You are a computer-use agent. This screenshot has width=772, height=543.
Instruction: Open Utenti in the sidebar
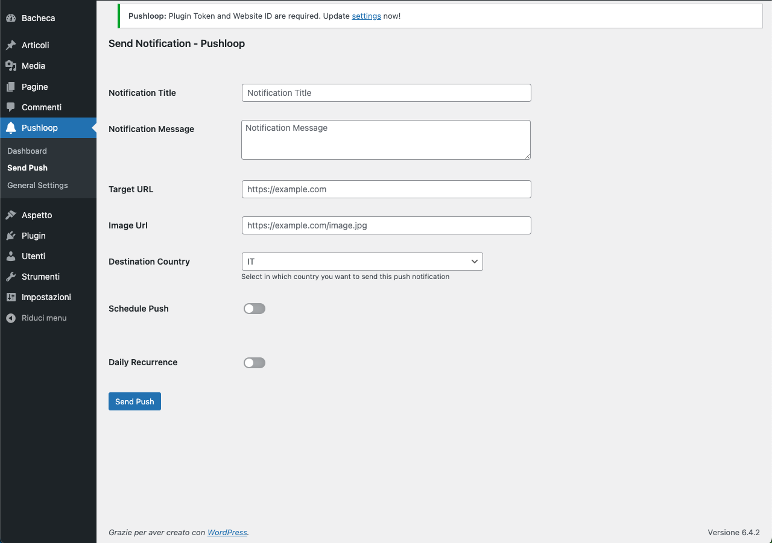pos(48,256)
